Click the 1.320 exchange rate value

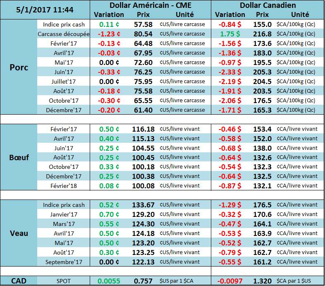[x=262, y=281]
